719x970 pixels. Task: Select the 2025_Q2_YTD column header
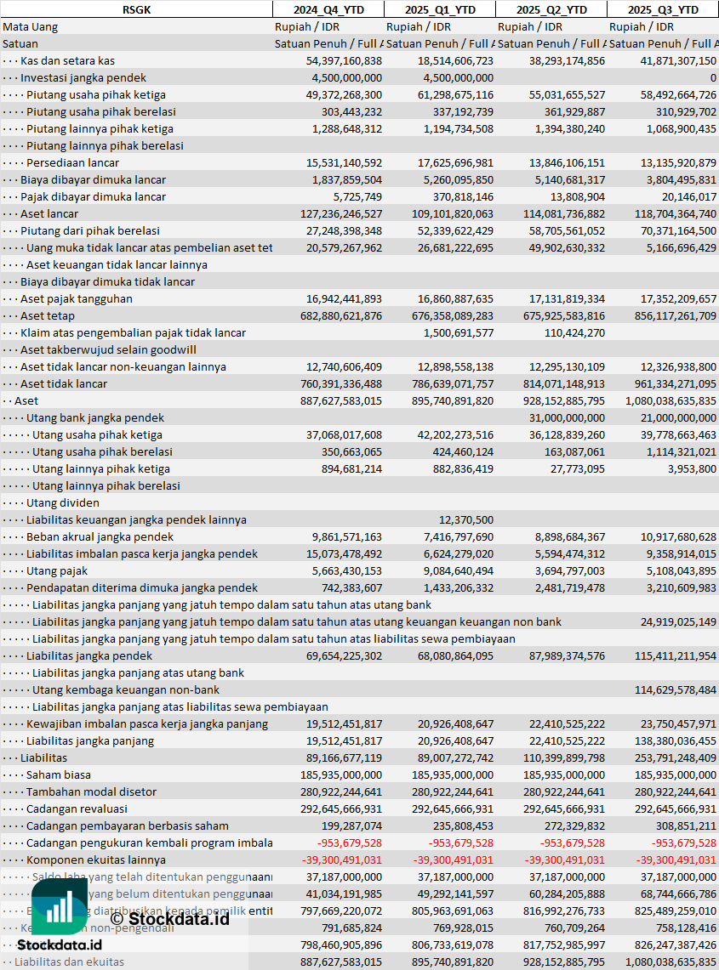pos(551,9)
